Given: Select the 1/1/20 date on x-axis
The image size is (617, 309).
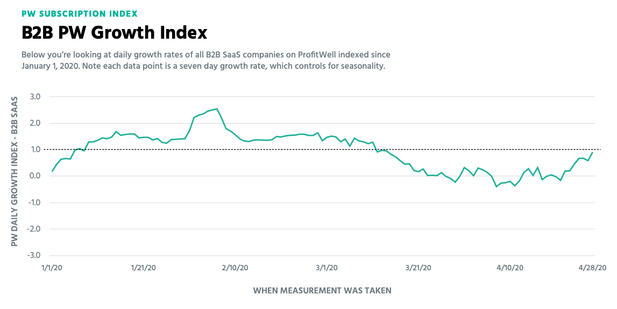Looking at the screenshot, I should coord(53,268).
